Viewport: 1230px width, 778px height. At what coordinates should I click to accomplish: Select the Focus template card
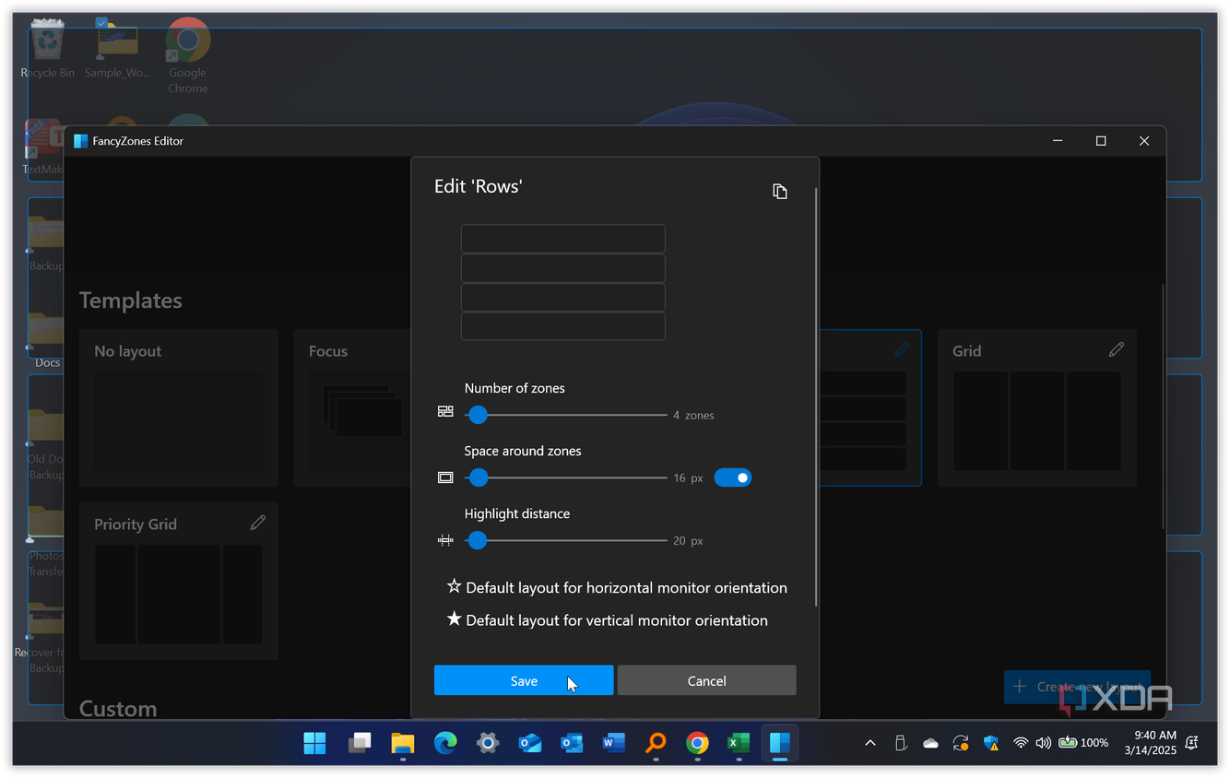352,407
